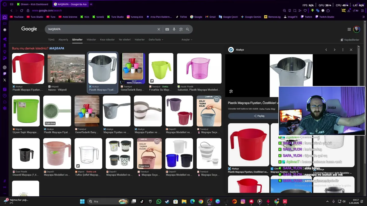Open the lime green FırsatVar jug thumbnail

[161, 68]
